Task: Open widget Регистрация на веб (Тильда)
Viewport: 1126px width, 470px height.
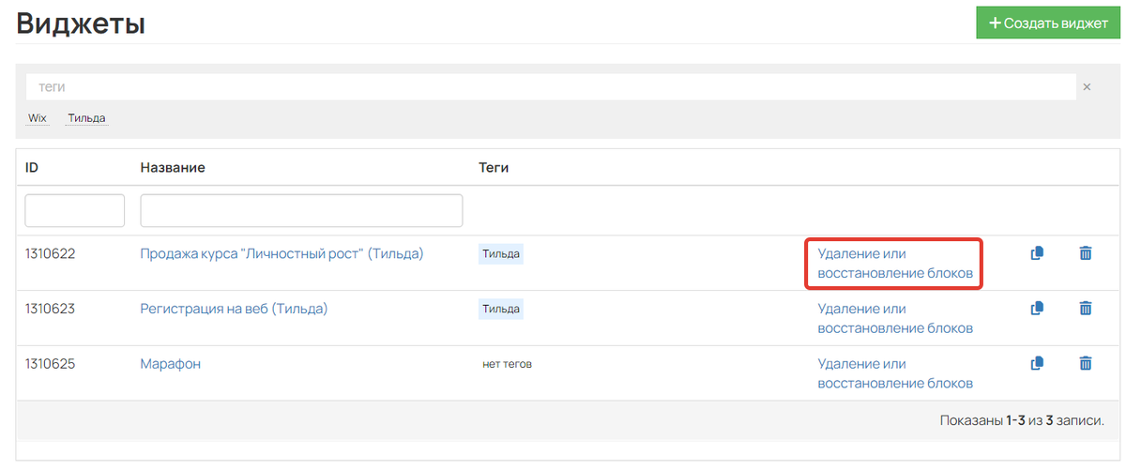Action: coord(234,308)
